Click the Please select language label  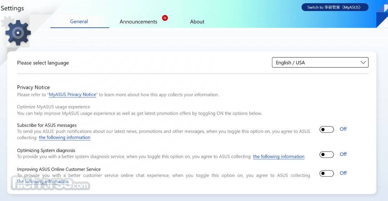[x=43, y=63]
